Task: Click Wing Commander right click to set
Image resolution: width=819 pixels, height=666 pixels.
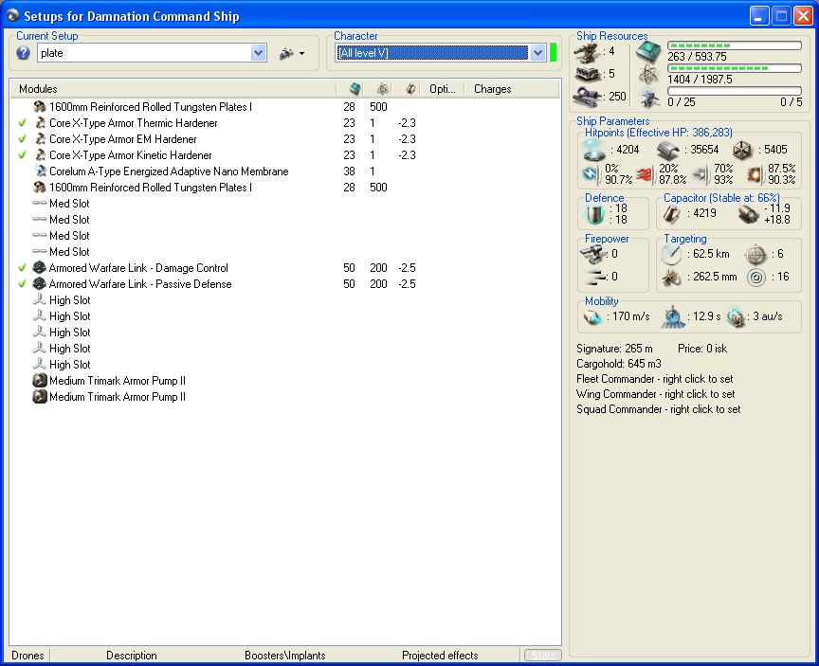Action: [656, 394]
